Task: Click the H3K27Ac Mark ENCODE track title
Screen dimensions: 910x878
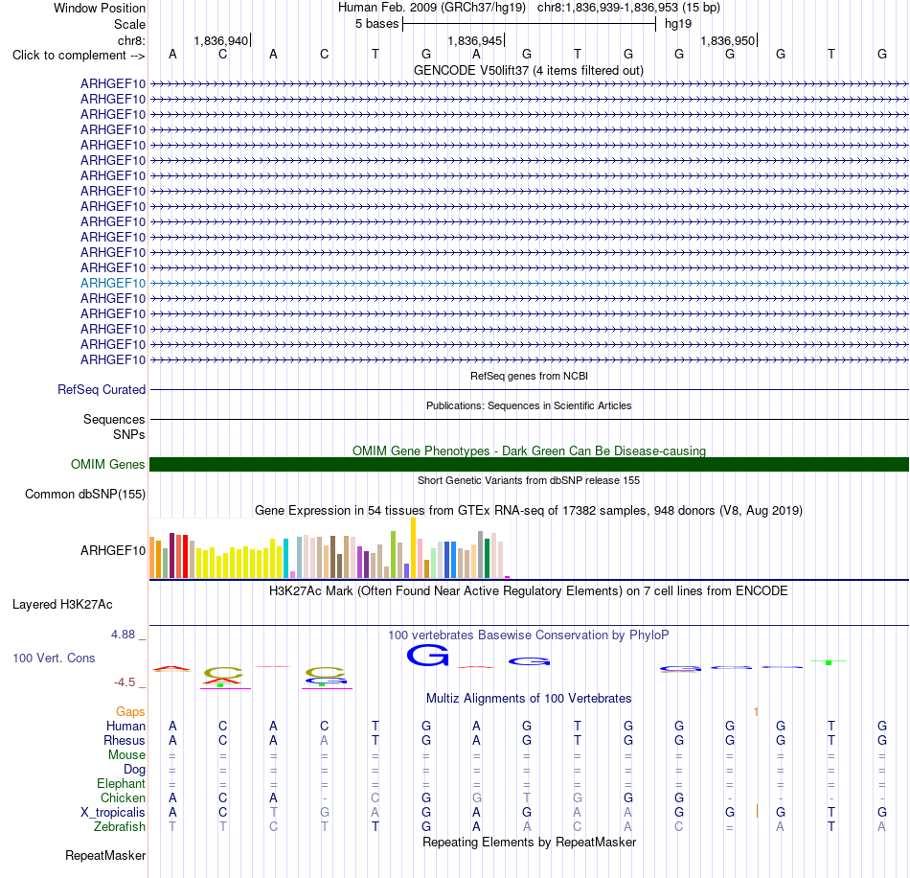Action: (x=529, y=591)
